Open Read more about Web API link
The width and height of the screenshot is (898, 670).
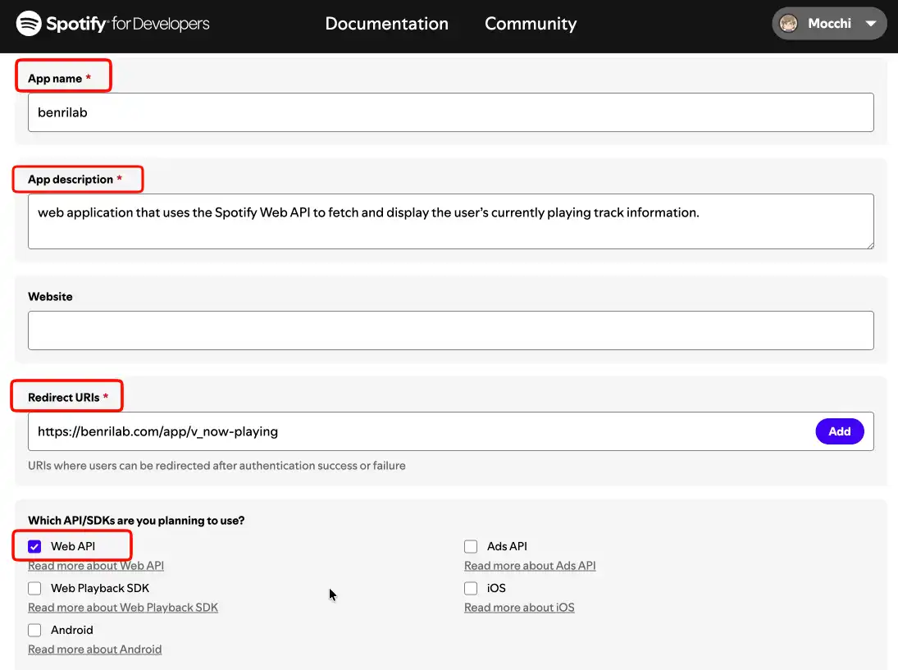(x=96, y=566)
